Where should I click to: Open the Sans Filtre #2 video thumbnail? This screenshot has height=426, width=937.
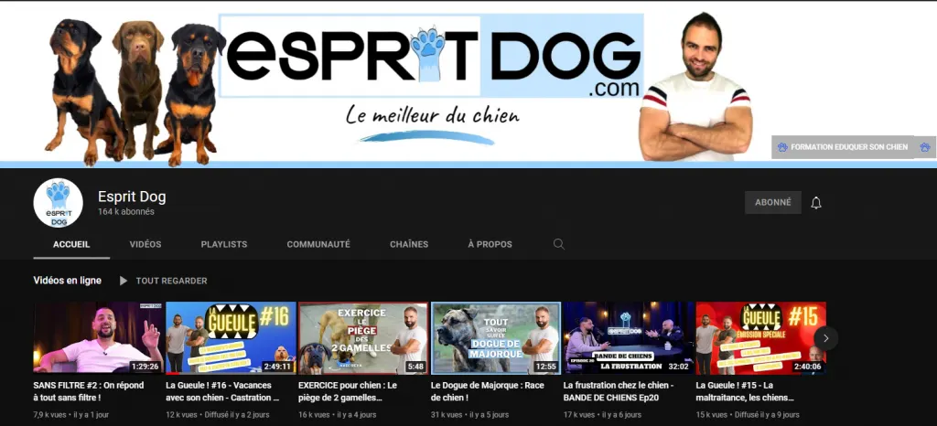point(98,337)
